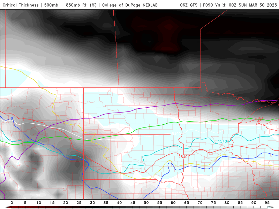Select colorbar scale value "80"

click(227, 203)
